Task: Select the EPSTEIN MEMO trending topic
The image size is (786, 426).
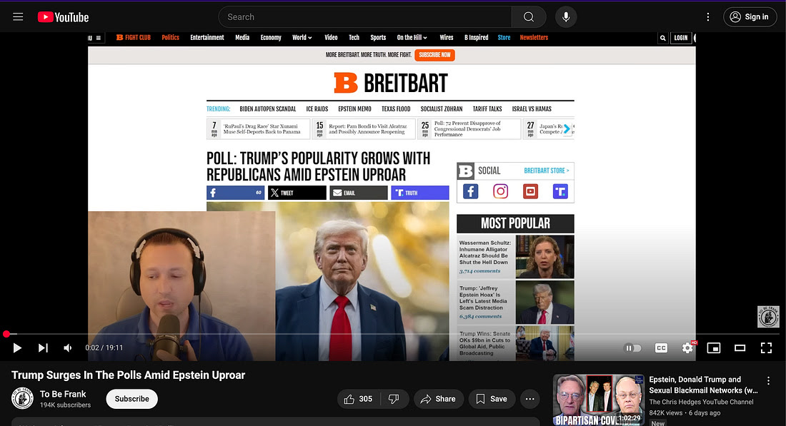Action: (x=354, y=109)
